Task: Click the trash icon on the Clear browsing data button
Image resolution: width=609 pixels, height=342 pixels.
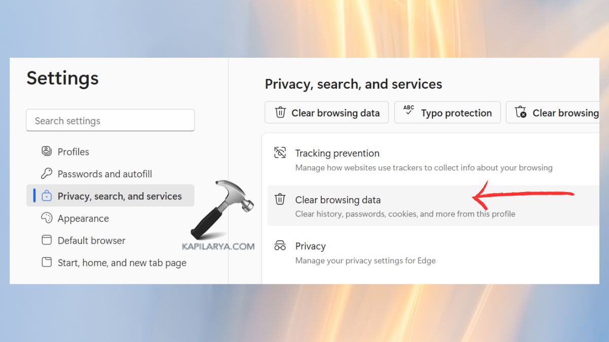Action: (x=280, y=112)
